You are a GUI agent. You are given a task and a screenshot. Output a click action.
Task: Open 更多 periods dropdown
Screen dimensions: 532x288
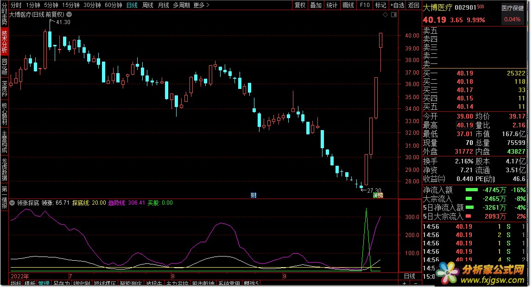point(201,5)
